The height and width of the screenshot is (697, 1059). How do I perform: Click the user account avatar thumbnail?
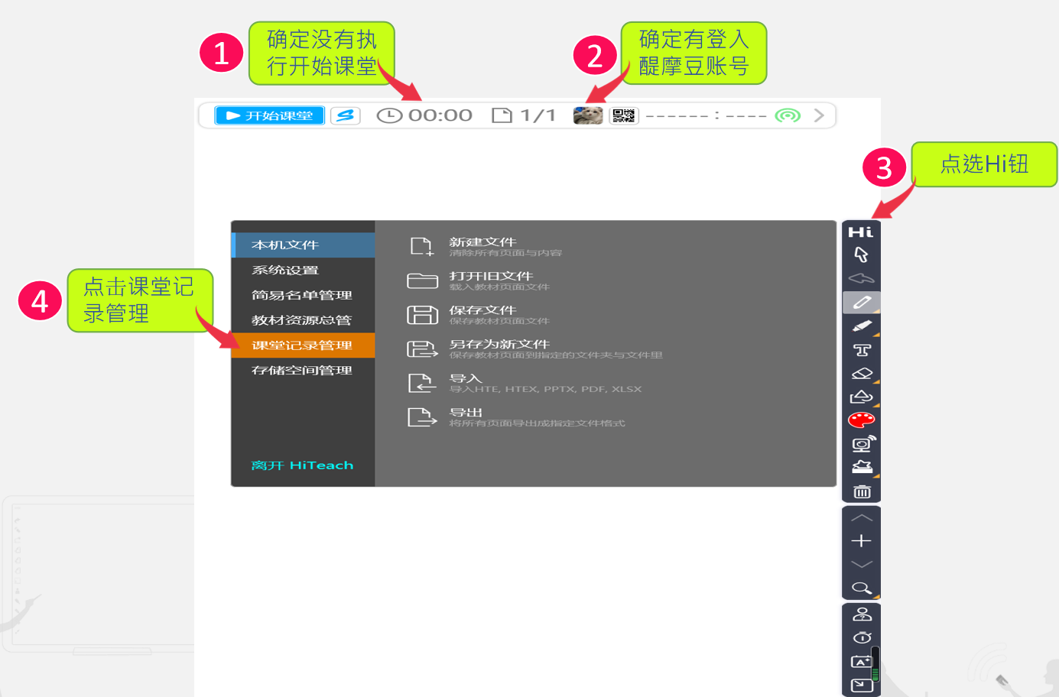[588, 115]
